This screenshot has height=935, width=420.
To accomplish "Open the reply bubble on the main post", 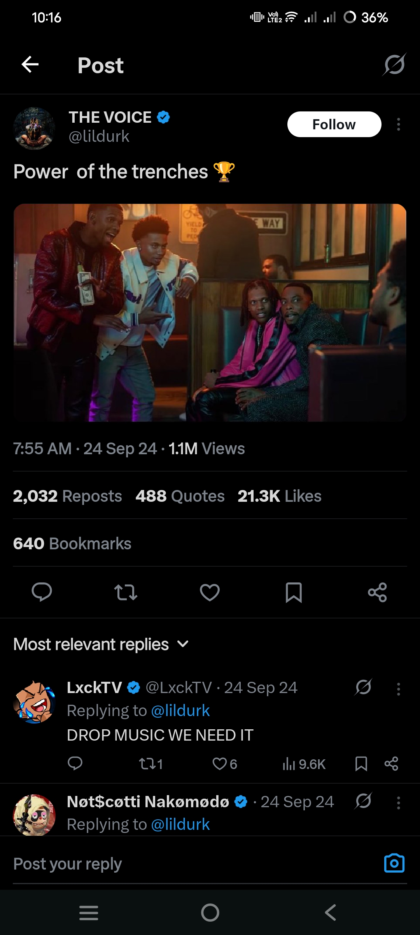I will (x=42, y=592).
